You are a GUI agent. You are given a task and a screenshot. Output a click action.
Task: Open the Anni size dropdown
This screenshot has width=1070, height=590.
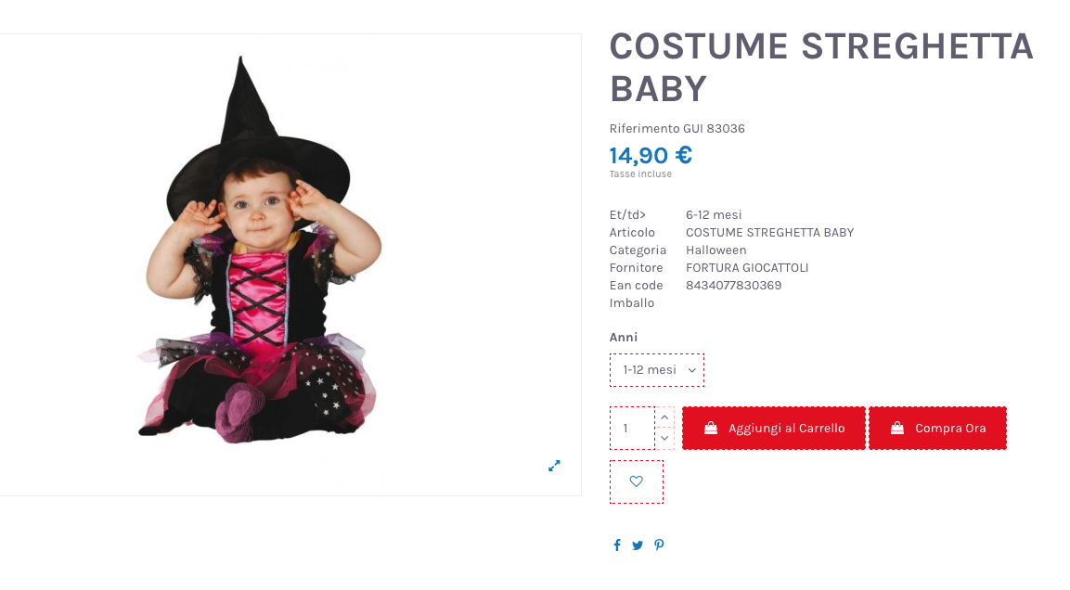(657, 370)
